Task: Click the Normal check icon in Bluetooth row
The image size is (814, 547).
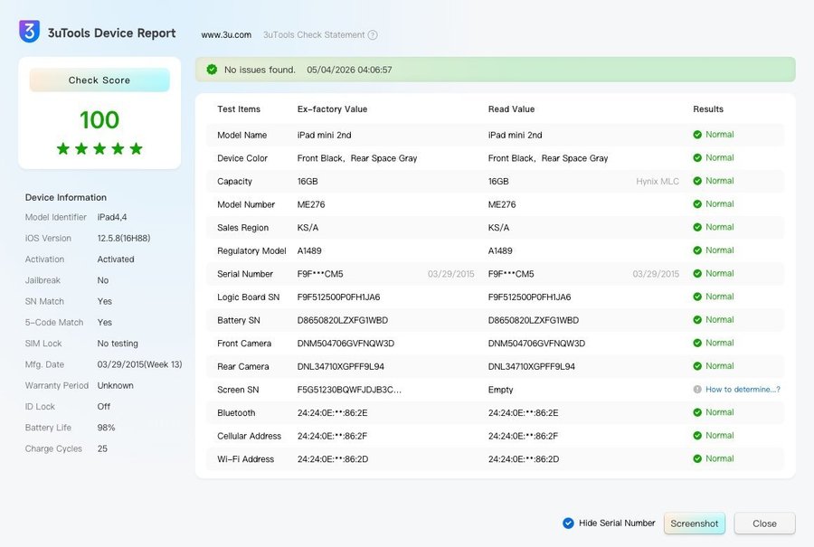Action: tap(697, 412)
